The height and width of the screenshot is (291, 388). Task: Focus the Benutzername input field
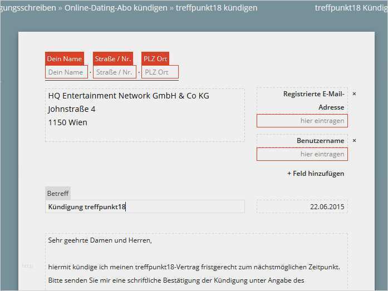click(302, 154)
